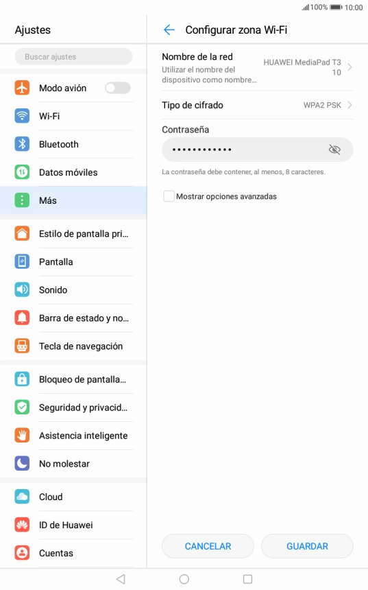Tap the back arrow beside Configurar zona Wi-Fi
The height and width of the screenshot is (590, 368).
169,29
